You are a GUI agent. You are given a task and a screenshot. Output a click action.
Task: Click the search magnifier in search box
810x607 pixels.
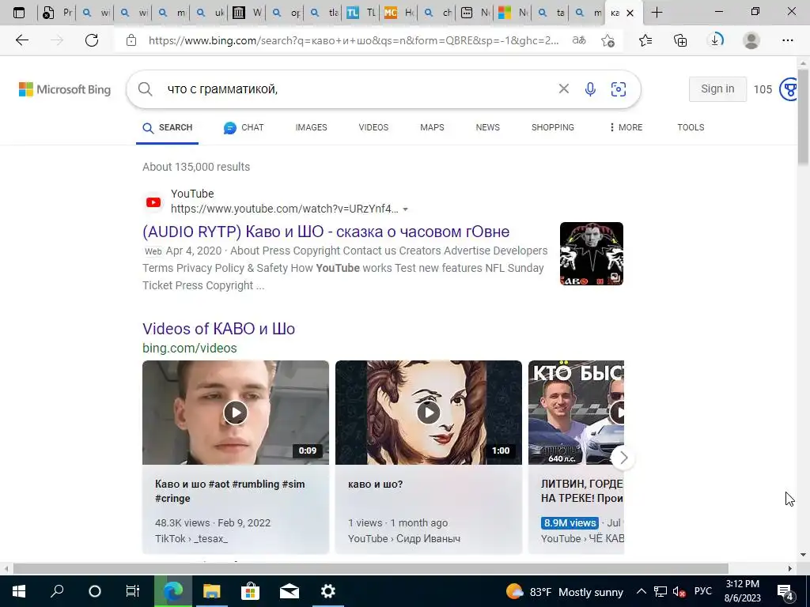[146, 89]
